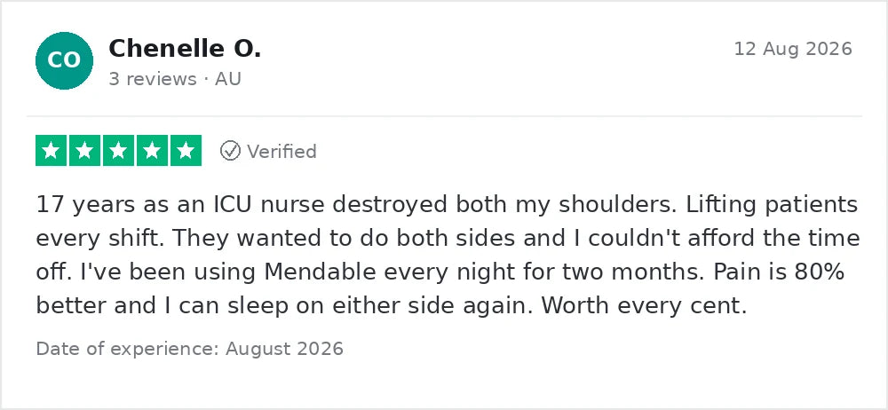Open Chenelle O. reviewer profile name
The image size is (888, 410).
coord(185,49)
